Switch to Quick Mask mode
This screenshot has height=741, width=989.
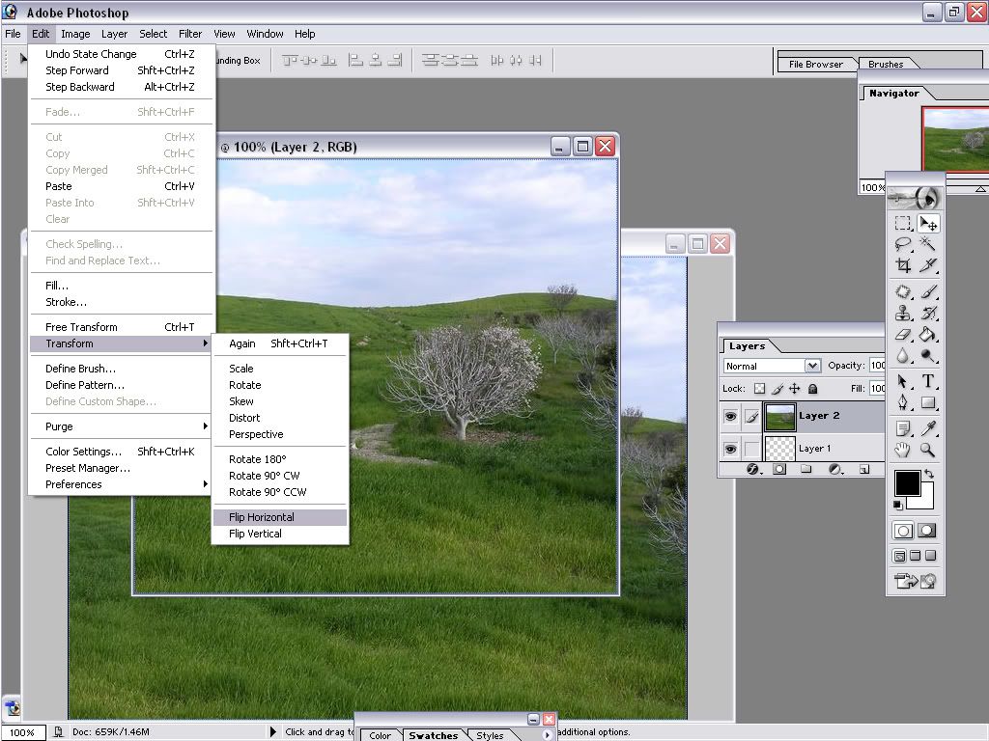tap(927, 531)
